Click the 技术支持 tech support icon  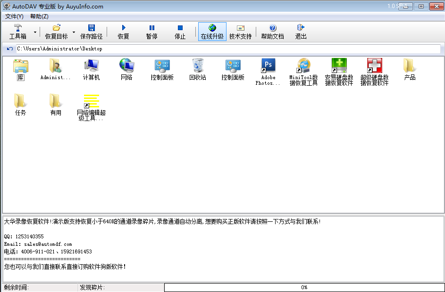coord(240,28)
